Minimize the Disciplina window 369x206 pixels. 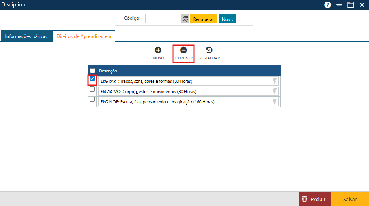pos(339,5)
